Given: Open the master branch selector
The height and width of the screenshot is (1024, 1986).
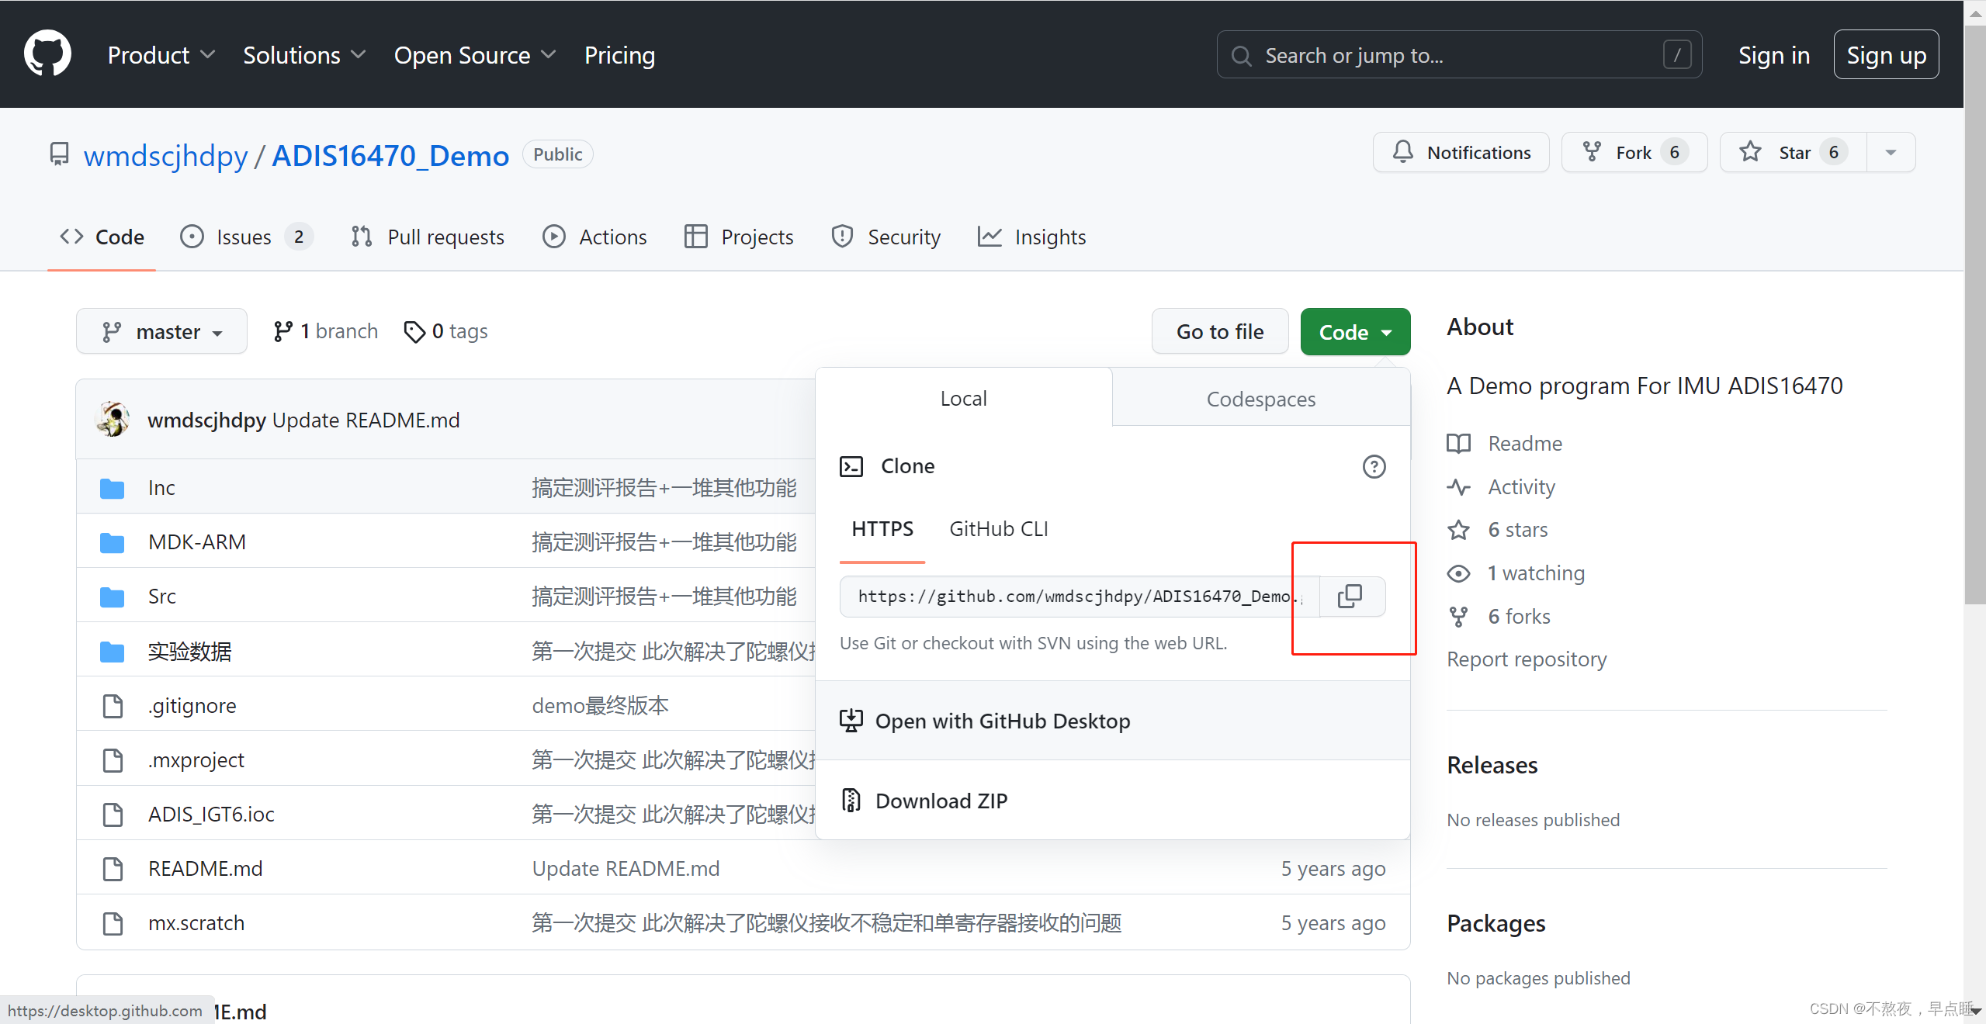Looking at the screenshot, I should [161, 331].
